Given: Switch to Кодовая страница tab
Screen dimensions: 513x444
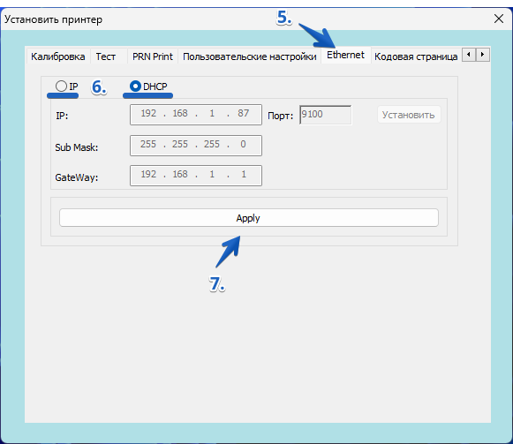Looking at the screenshot, I should tap(416, 56).
